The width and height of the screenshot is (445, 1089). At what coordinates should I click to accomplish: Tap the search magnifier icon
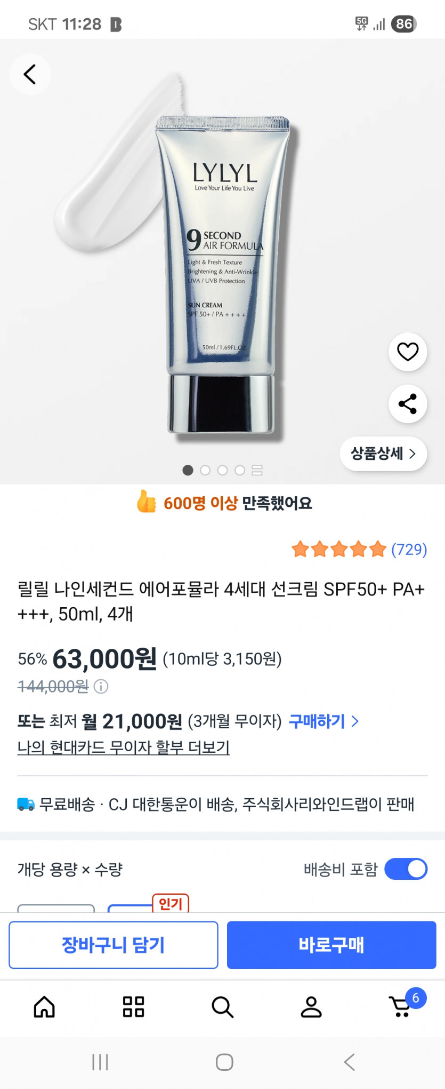click(x=222, y=1007)
